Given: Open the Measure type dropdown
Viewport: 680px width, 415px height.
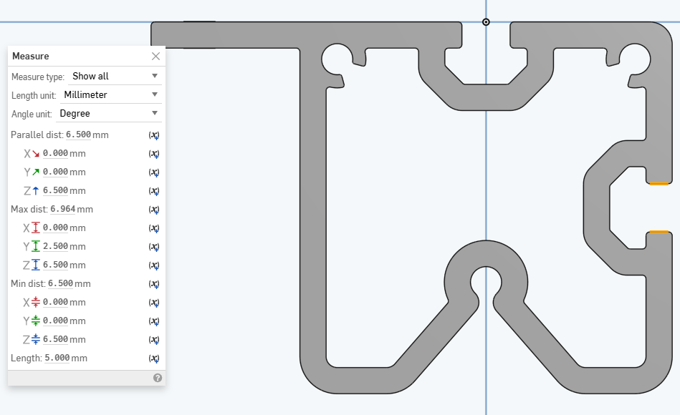Looking at the screenshot, I should [115, 77].
